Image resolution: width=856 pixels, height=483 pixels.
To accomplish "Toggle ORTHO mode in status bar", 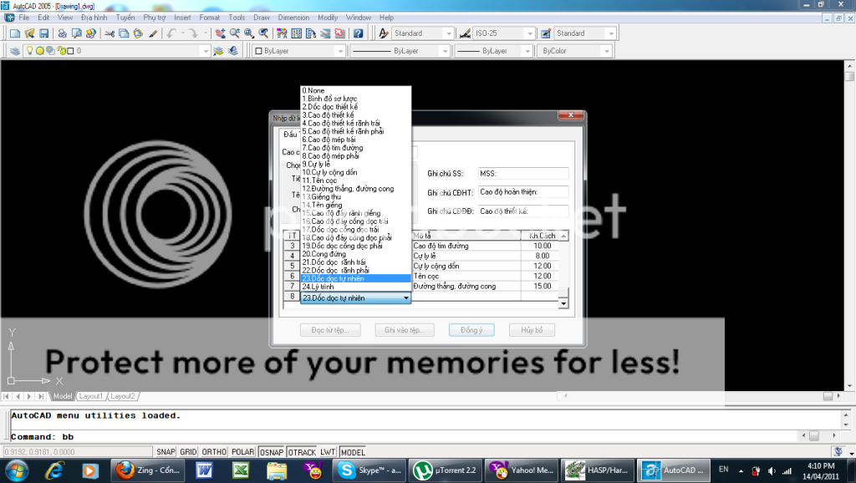I will click(x=214, y=452).
